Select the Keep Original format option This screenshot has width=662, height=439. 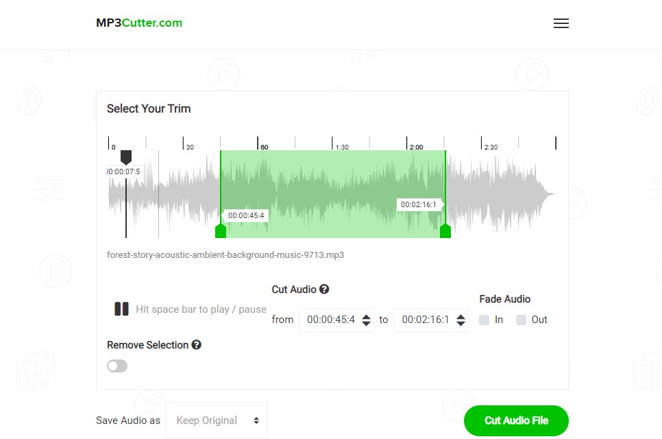pos(216,420)
